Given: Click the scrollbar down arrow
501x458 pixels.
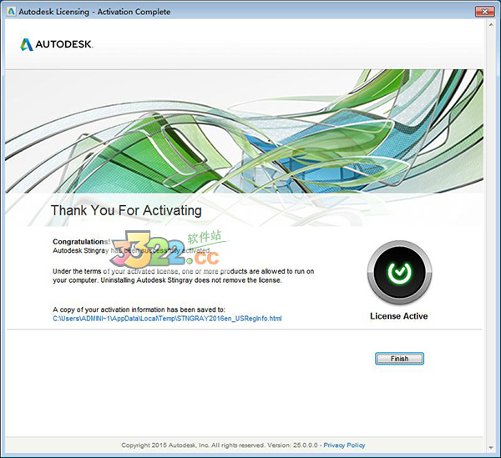Looking at the screenshot, I should coord(491,447).
